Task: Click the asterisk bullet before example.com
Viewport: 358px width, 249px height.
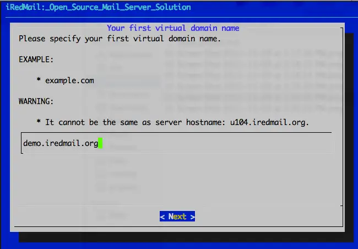Action: 39,80
